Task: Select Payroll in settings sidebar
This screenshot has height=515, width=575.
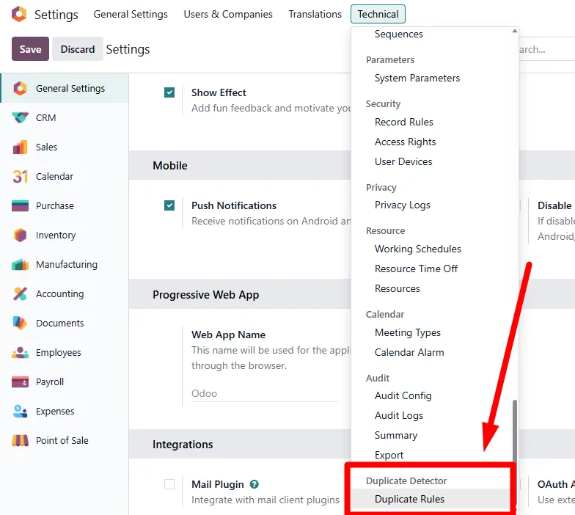Action: 65,381
